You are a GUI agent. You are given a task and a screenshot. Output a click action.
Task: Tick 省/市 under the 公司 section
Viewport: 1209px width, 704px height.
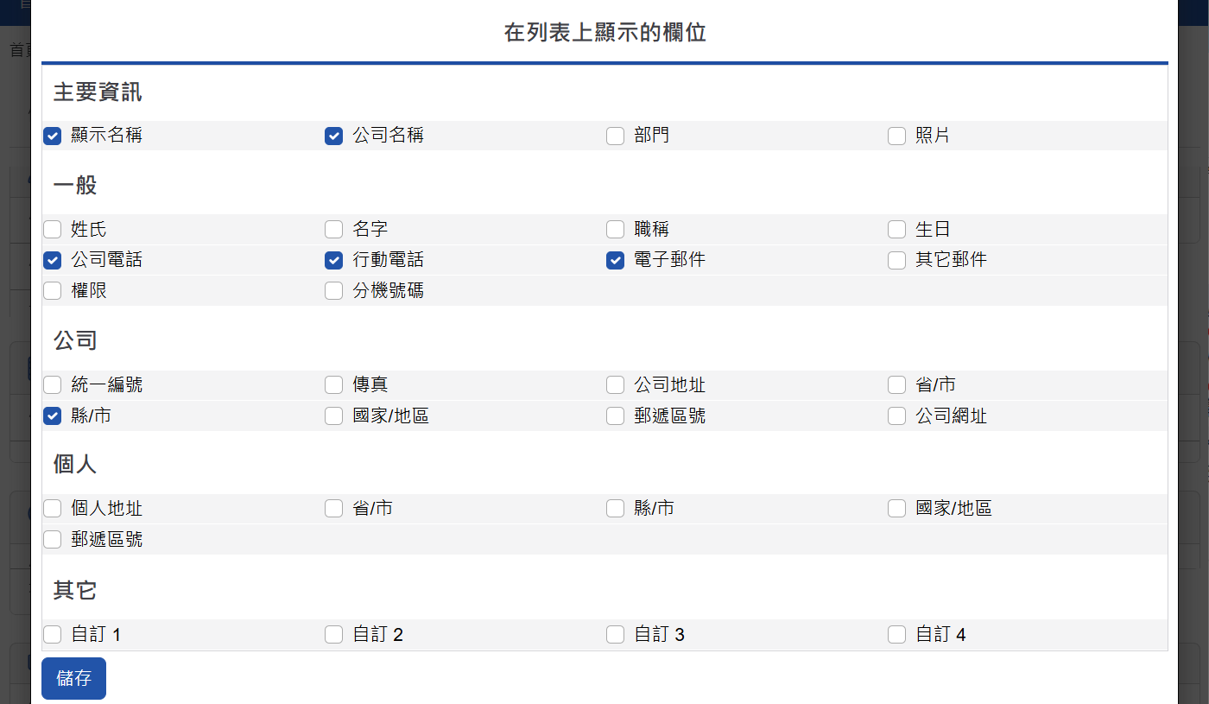click(x=897, y=385)
